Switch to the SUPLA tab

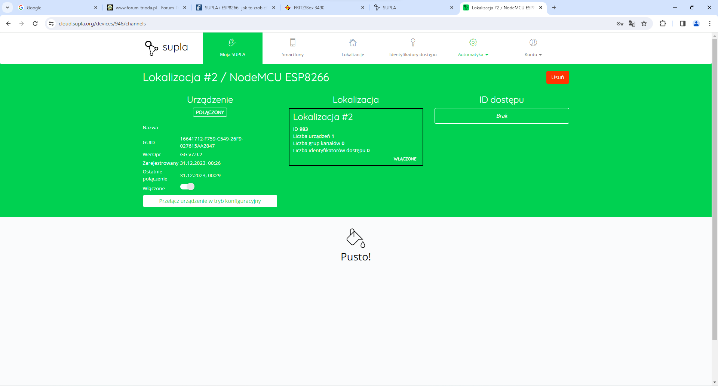pyautogui.click(x=414, y=7)
